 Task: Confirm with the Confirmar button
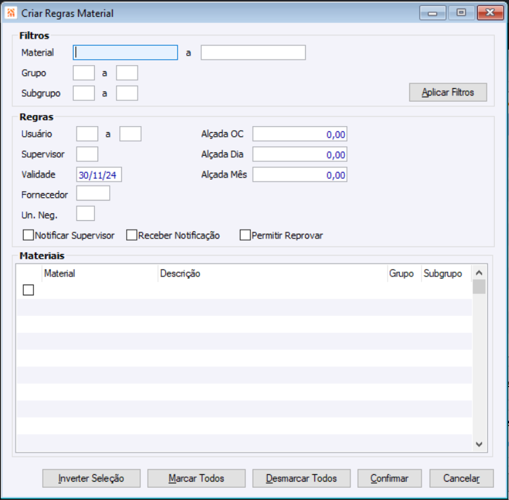[x=390, y=478]
